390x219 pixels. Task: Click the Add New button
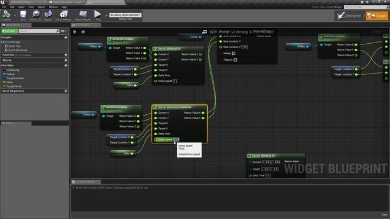tap(10, 31)
